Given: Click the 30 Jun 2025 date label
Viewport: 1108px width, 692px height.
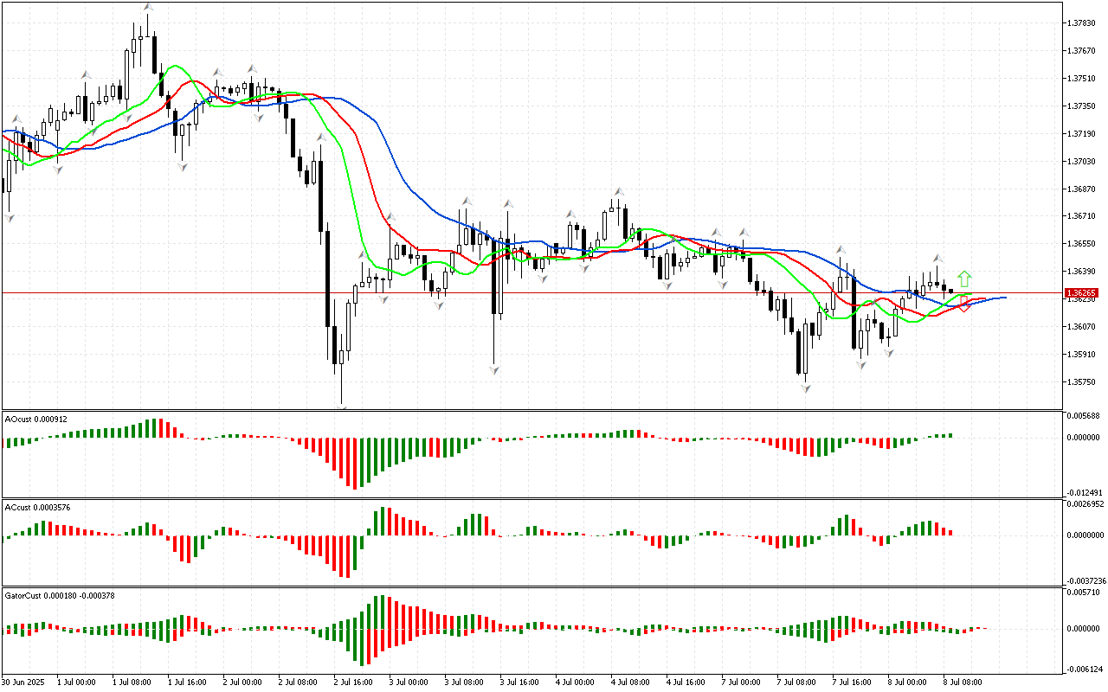Looking at the screenshot, I should [x=23, y=682].
